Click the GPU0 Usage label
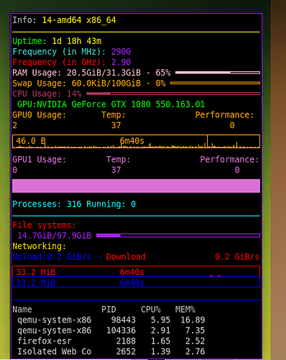286x360 pixels. coord(39,115)
